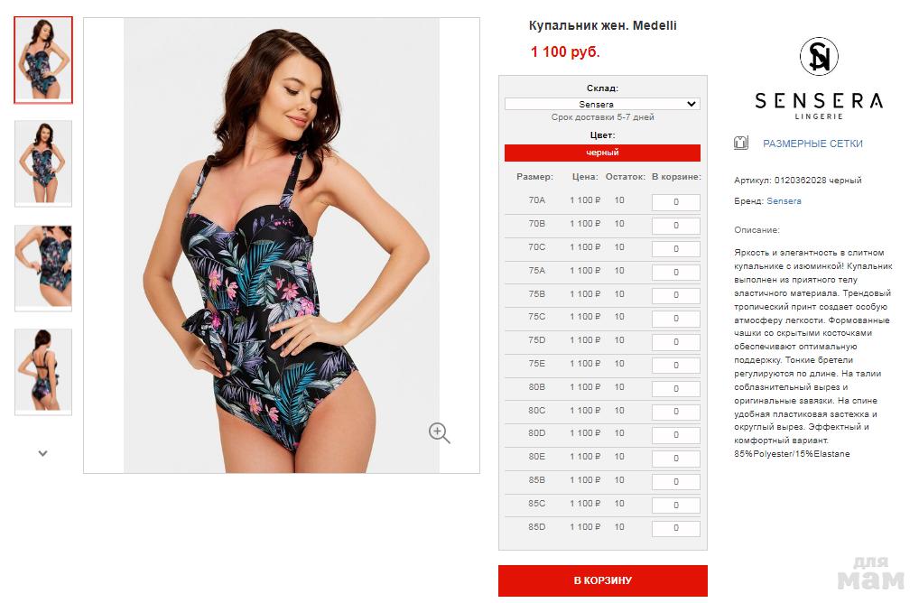Click quantity field for size 70C
The width and height of the screenshot is (919, 603).
click(x=676, y=249)
